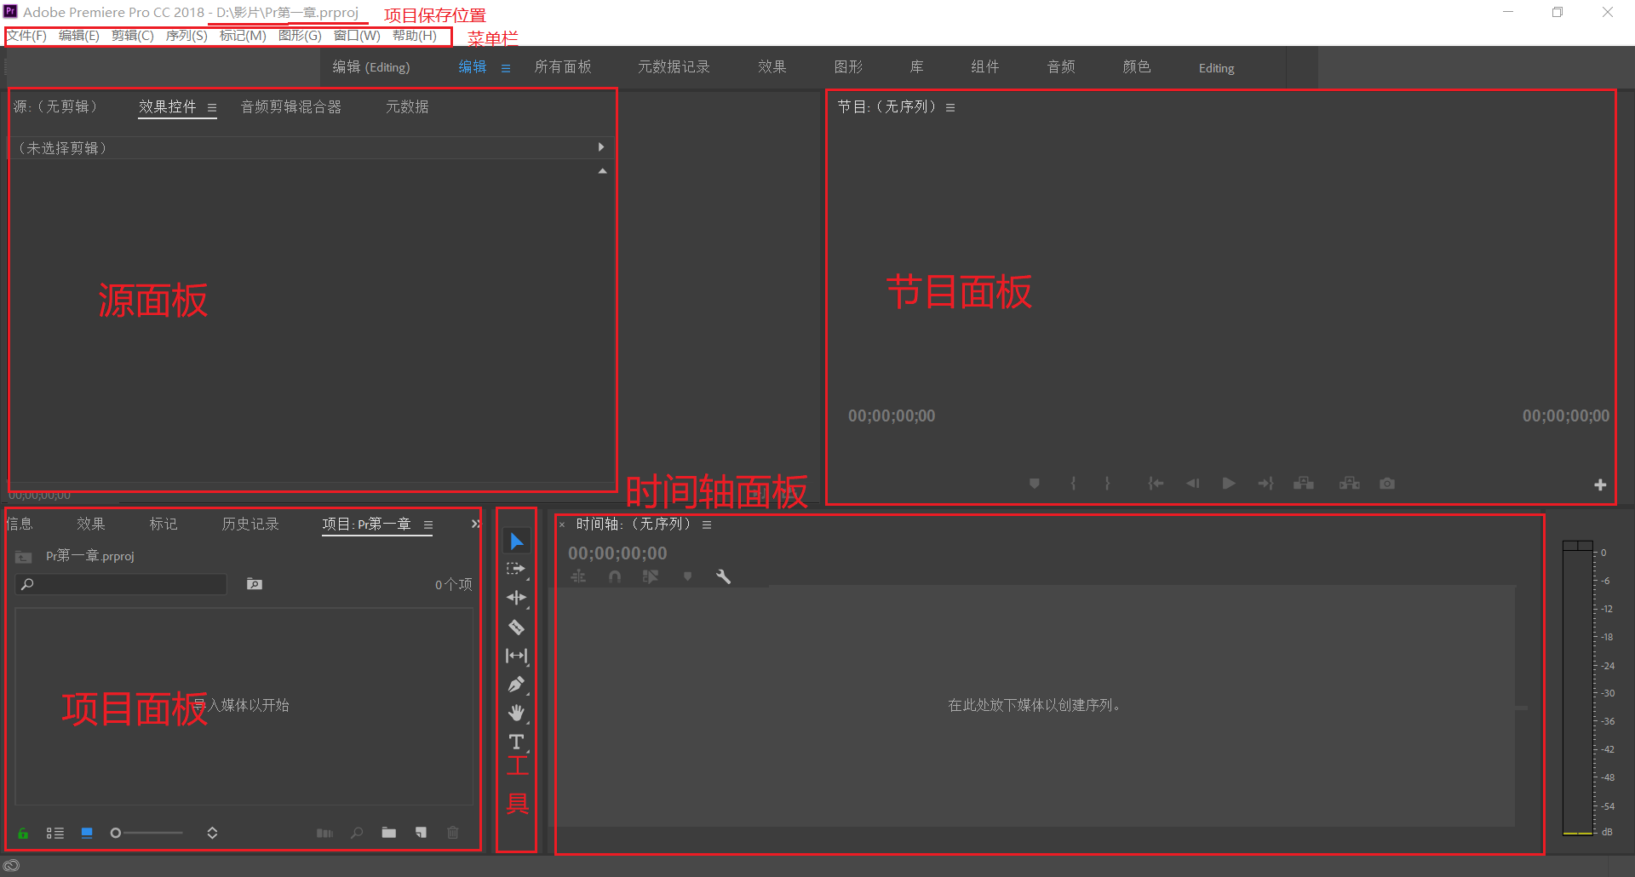The image size is (1635, 877).
Task: Click the Project panel search field
Action: coord(121,584)
